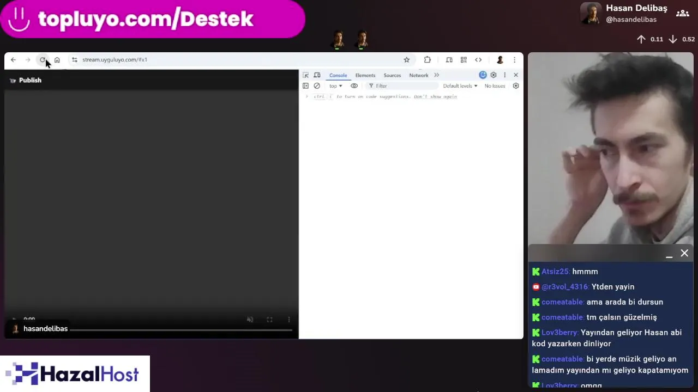This screenshot has height=392, width=698.
Task: Click the download speed 0.52 indicator
Action: tap(682, 39)
